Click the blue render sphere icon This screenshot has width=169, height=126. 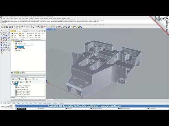point(69,27)
